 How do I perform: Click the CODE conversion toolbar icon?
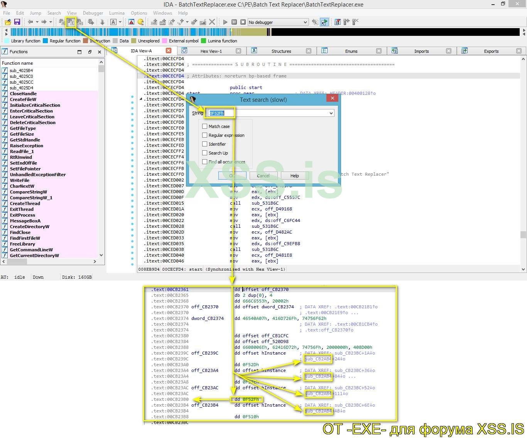[x=154, y=22]
